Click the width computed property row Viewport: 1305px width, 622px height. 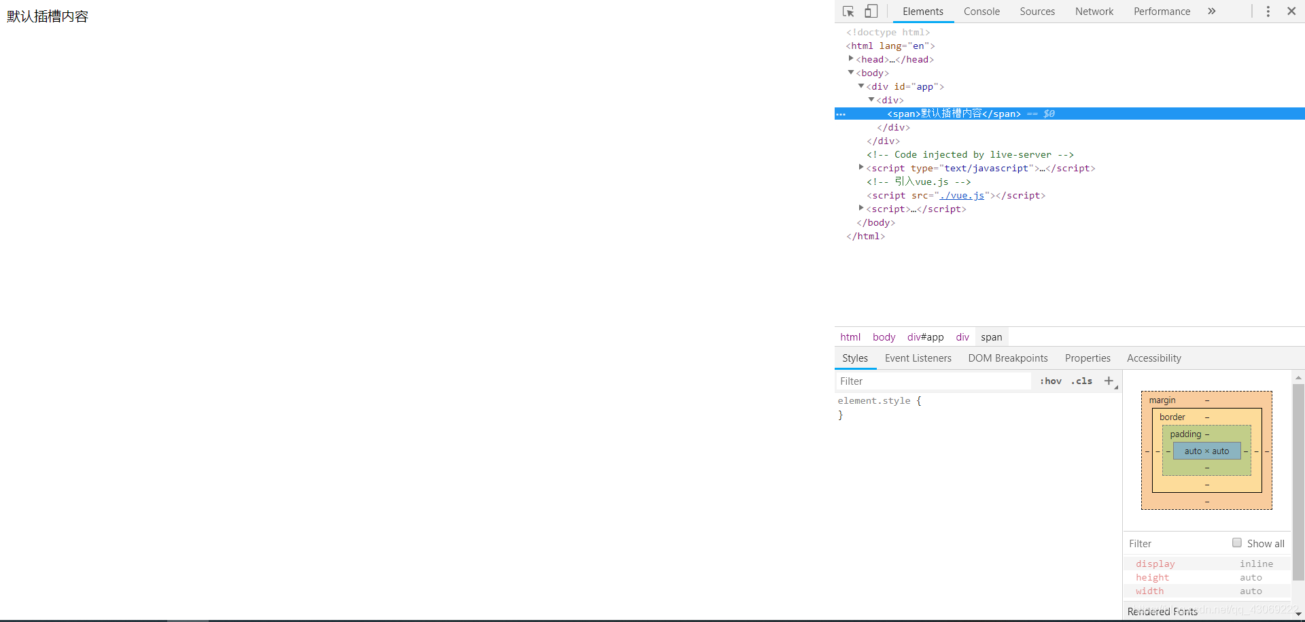click(x=1206, y=591)
